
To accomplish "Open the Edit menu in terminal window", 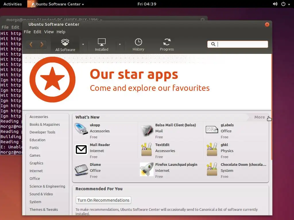I will point(15,27).
